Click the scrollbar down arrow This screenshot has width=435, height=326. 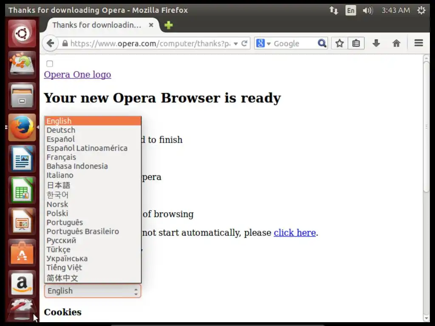click(x=426, y=318)
